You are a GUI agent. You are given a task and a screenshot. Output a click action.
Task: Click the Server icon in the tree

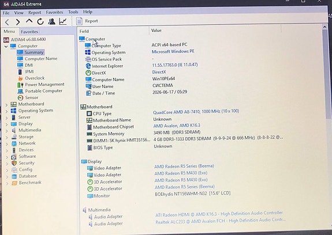pos(13,117)
